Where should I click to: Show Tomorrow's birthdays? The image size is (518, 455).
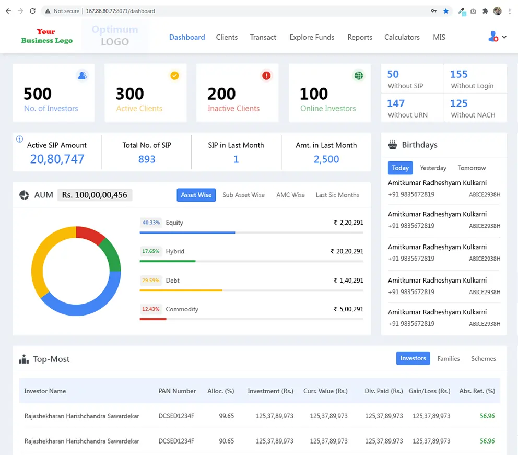point(472,168)
